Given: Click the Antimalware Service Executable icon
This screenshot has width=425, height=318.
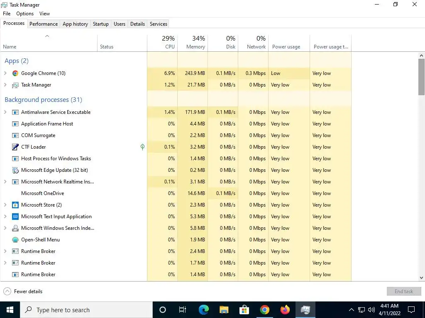Looking at the screenshot, I should pos(15,112).
